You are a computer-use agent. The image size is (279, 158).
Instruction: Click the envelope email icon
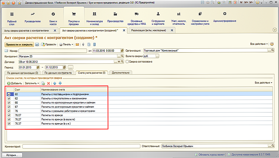[x=77, y=44]
